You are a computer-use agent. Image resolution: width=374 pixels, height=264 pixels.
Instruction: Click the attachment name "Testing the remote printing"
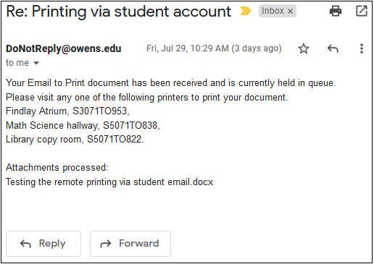(62, 182)
